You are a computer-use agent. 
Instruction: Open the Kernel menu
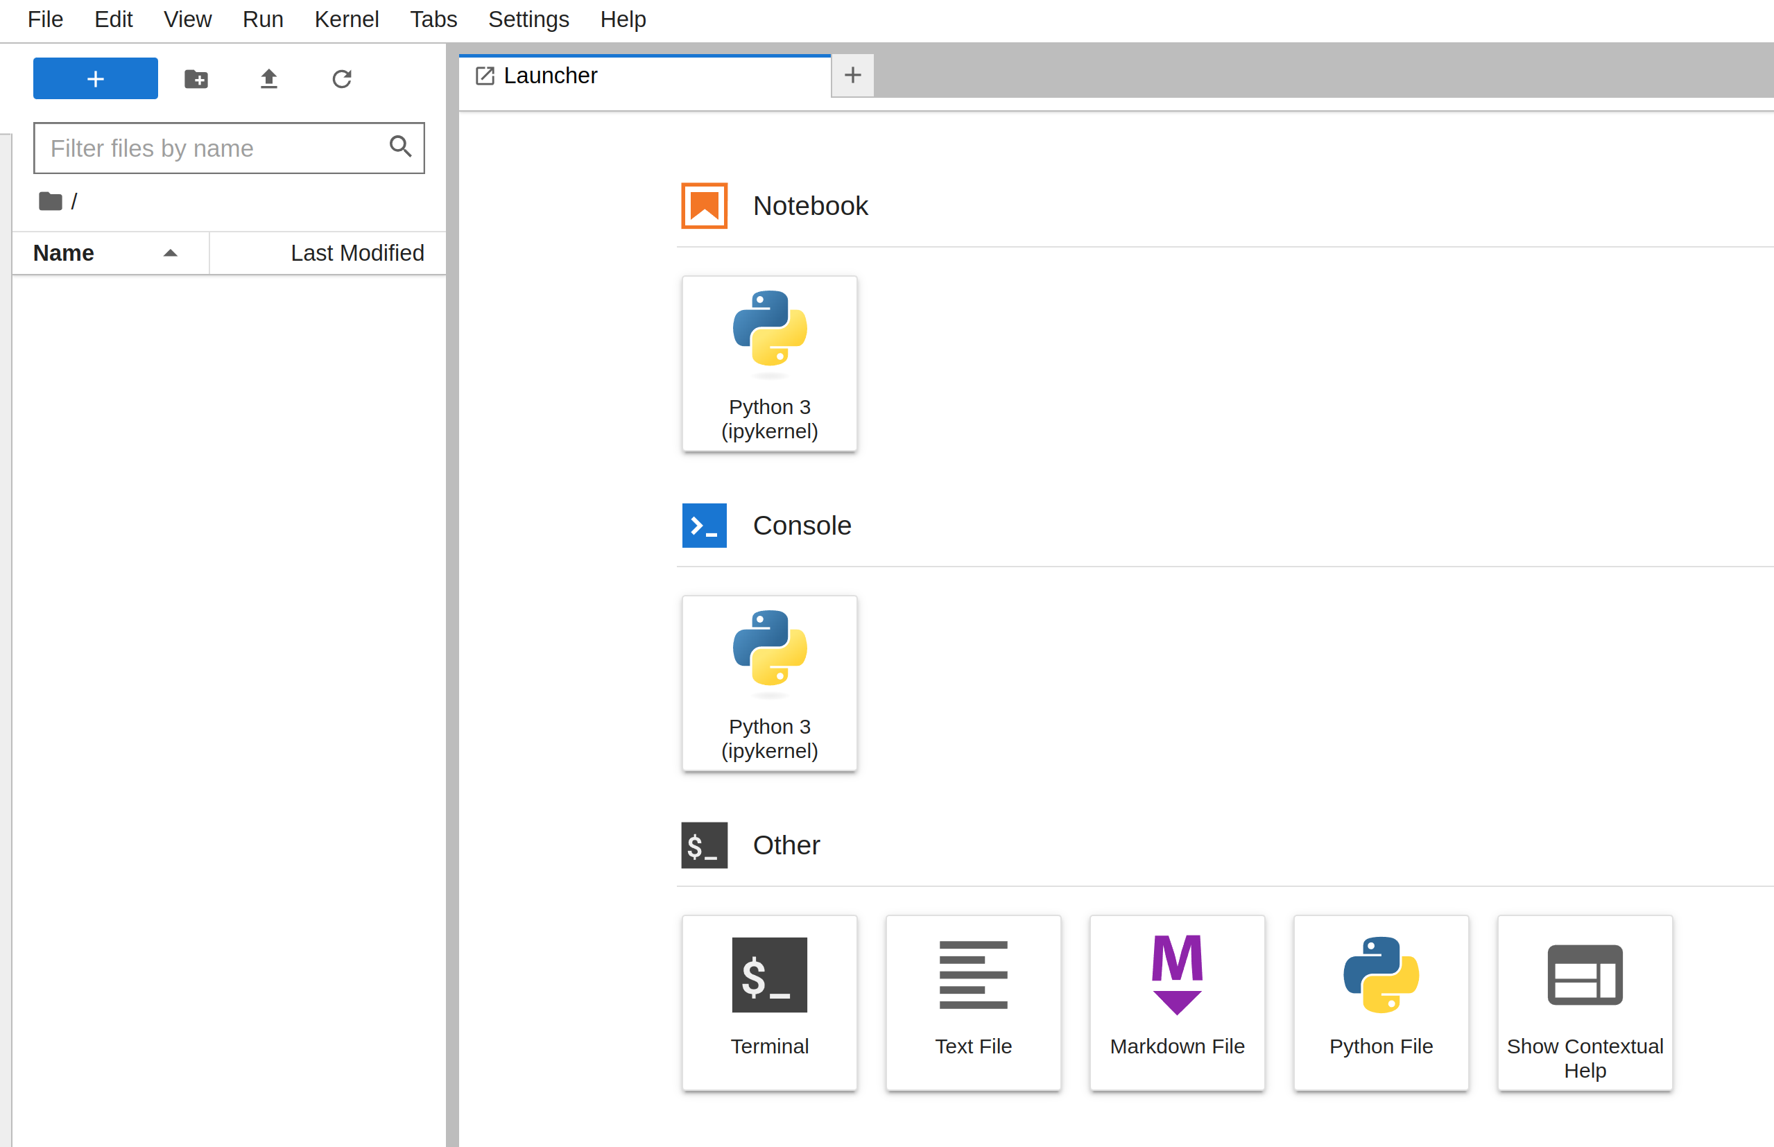(x=346, y=19)
